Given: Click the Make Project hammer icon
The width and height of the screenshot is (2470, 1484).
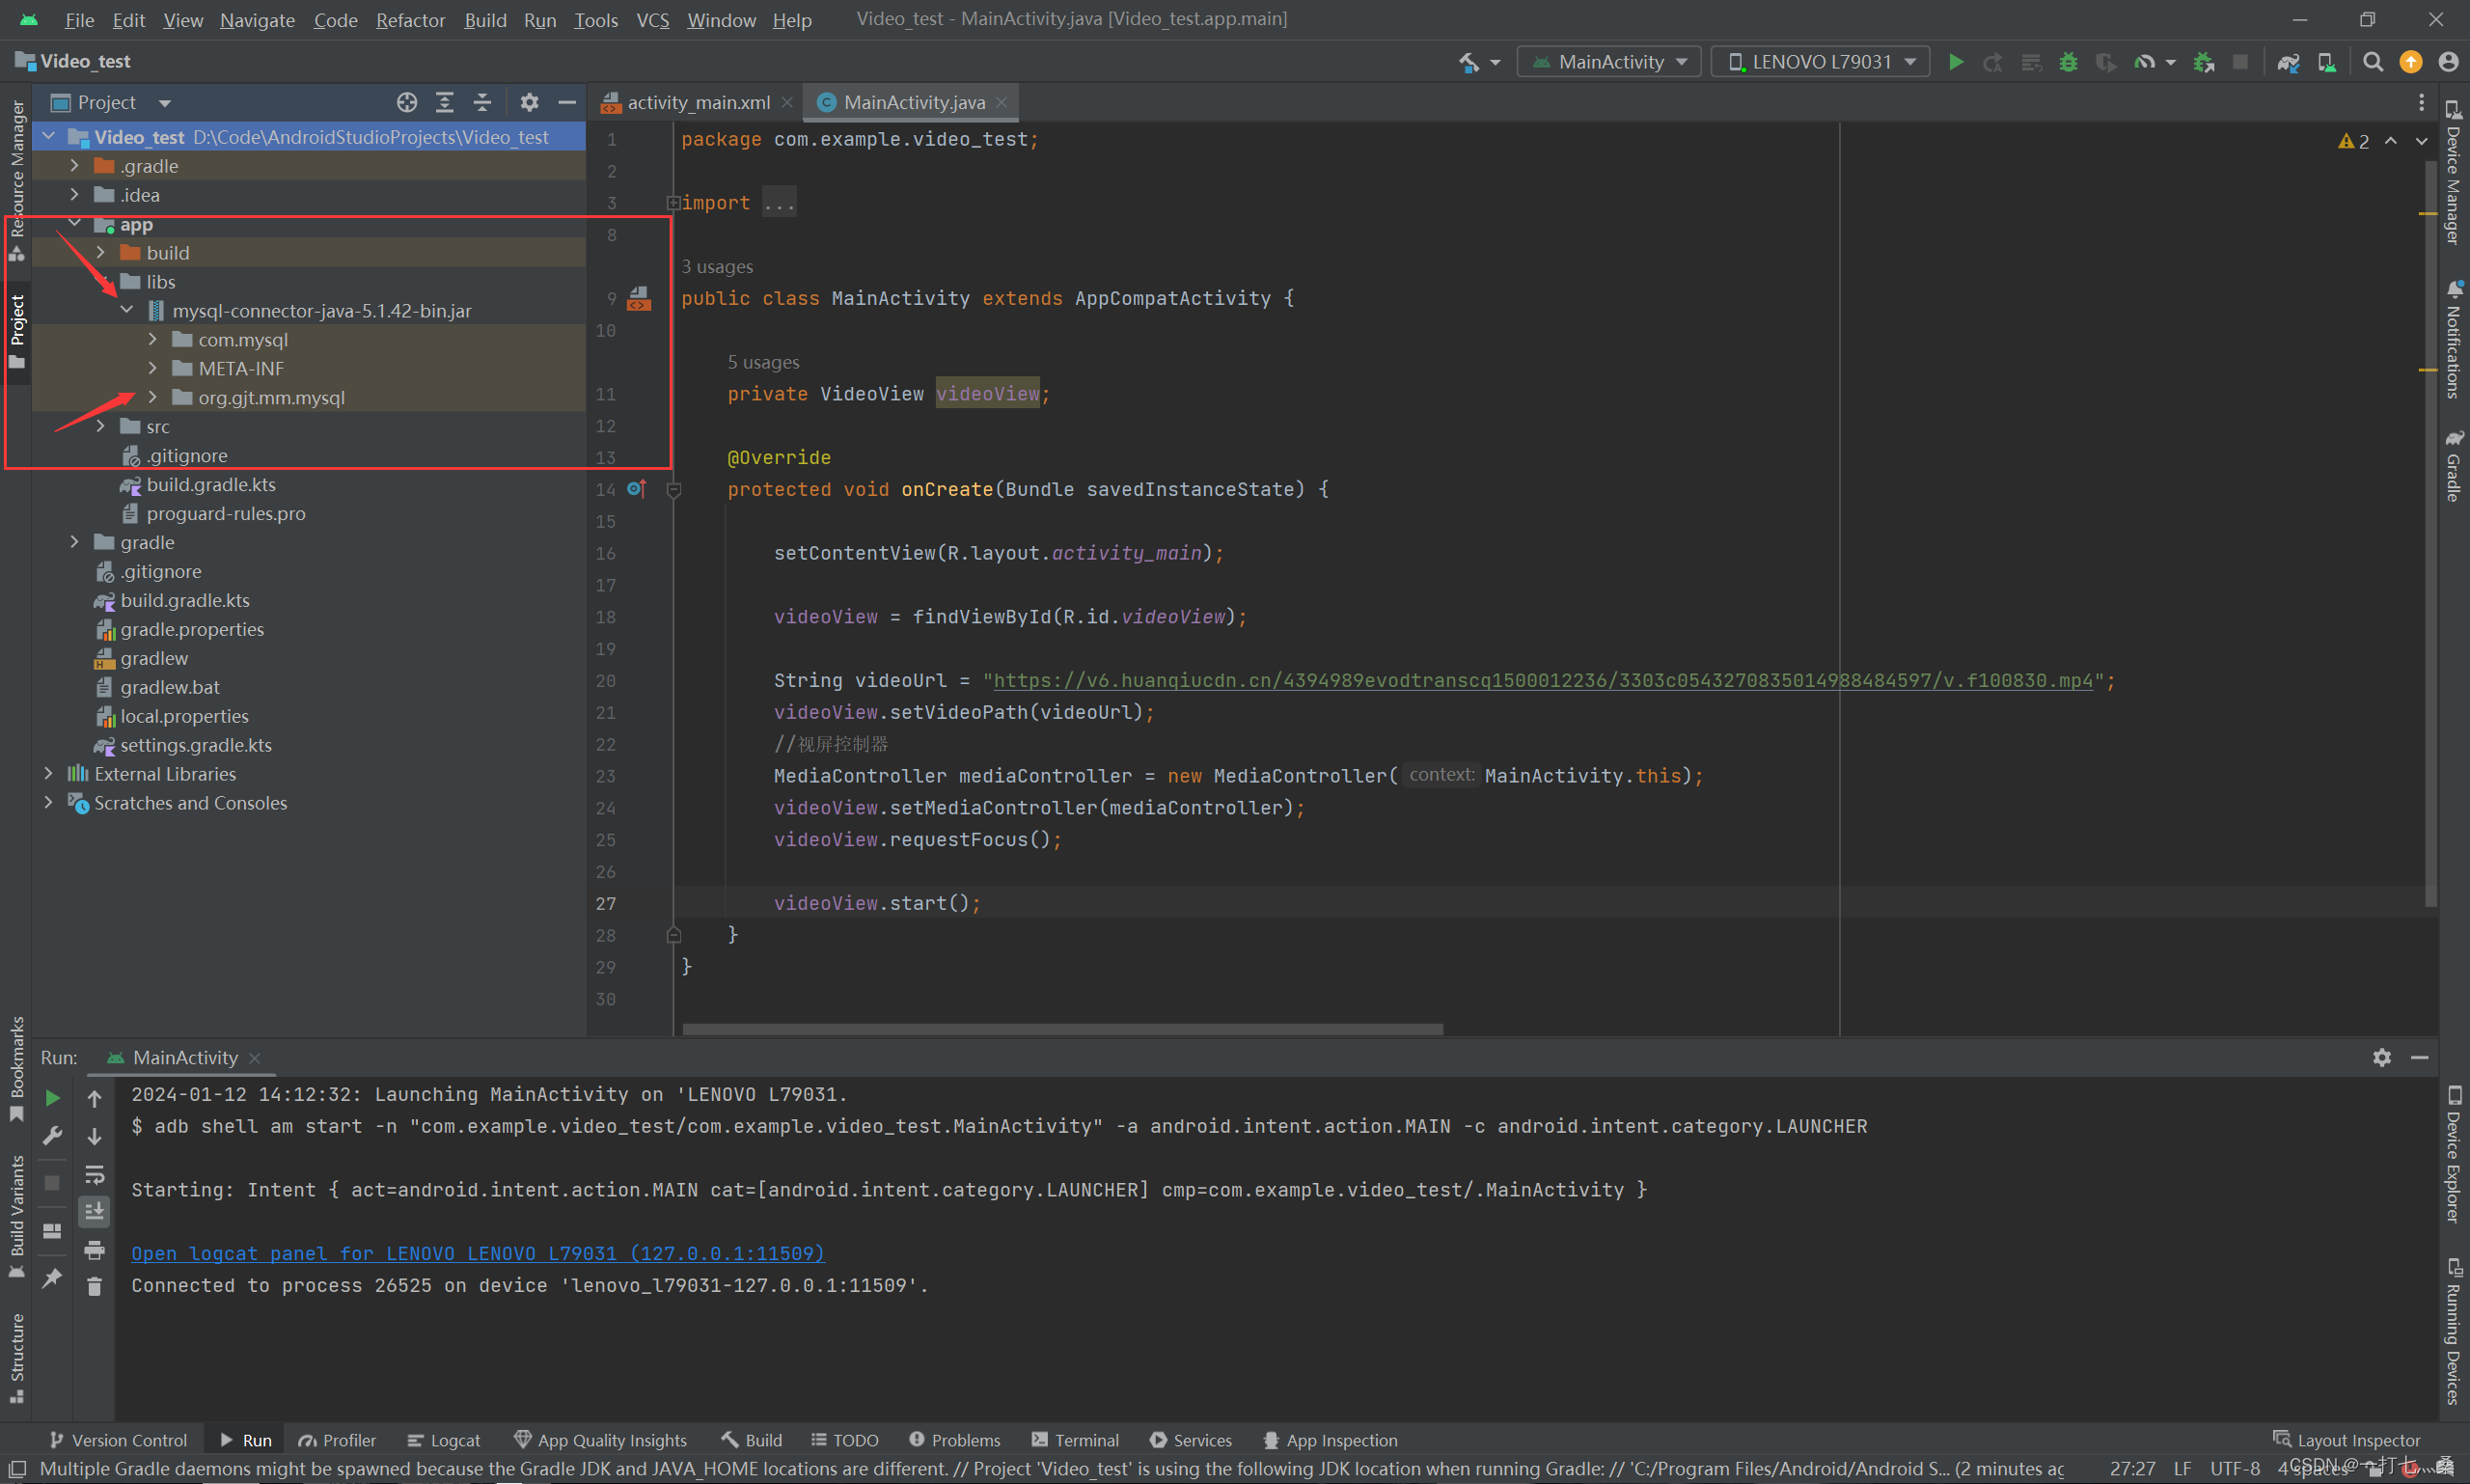Looking at the screenshot, I should click(x=1469, y=62).
